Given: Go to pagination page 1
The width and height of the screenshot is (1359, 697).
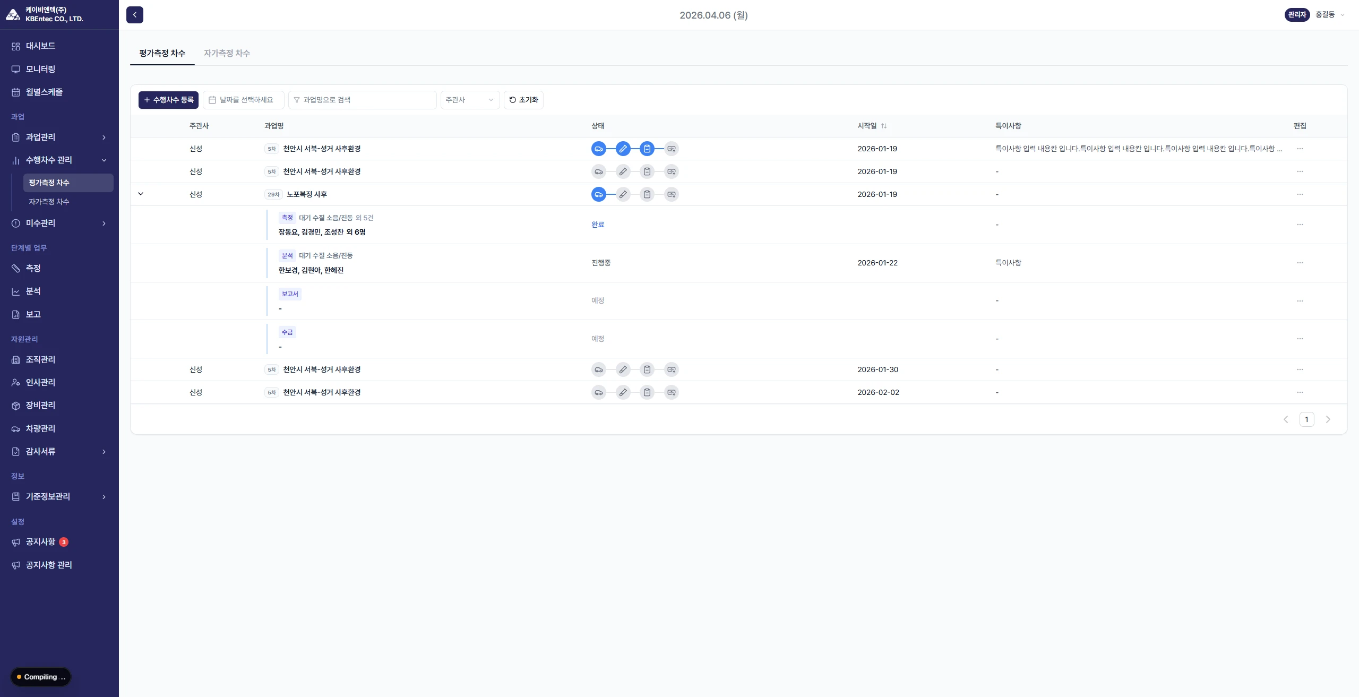Looking at the screenshot, I should pos(1306,419).
